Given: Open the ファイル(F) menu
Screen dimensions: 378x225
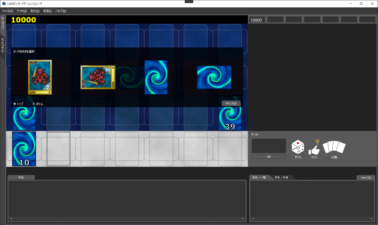Looking at the screenshot, I should (x=7, y=11).
